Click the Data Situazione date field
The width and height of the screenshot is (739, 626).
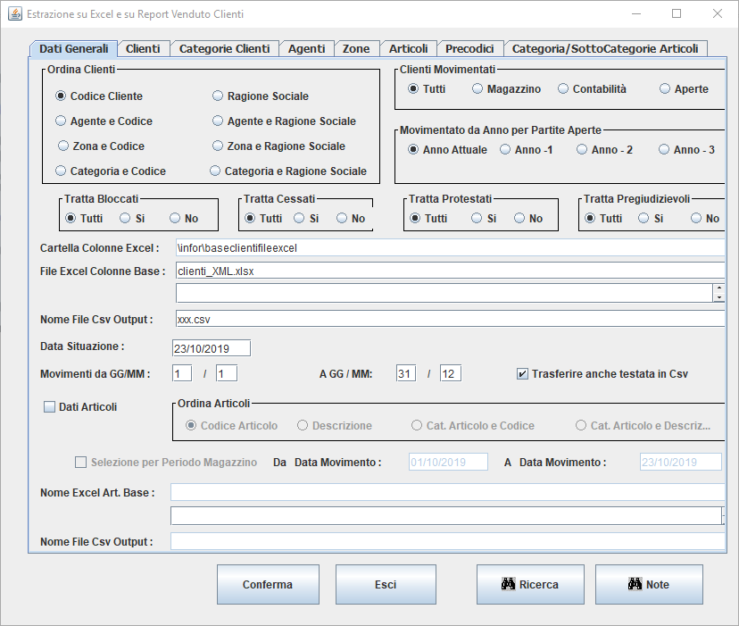point(212,348)
